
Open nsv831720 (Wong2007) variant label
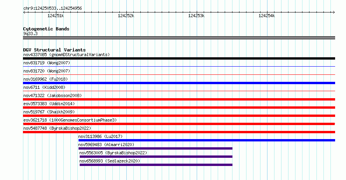tap(47, 71)
